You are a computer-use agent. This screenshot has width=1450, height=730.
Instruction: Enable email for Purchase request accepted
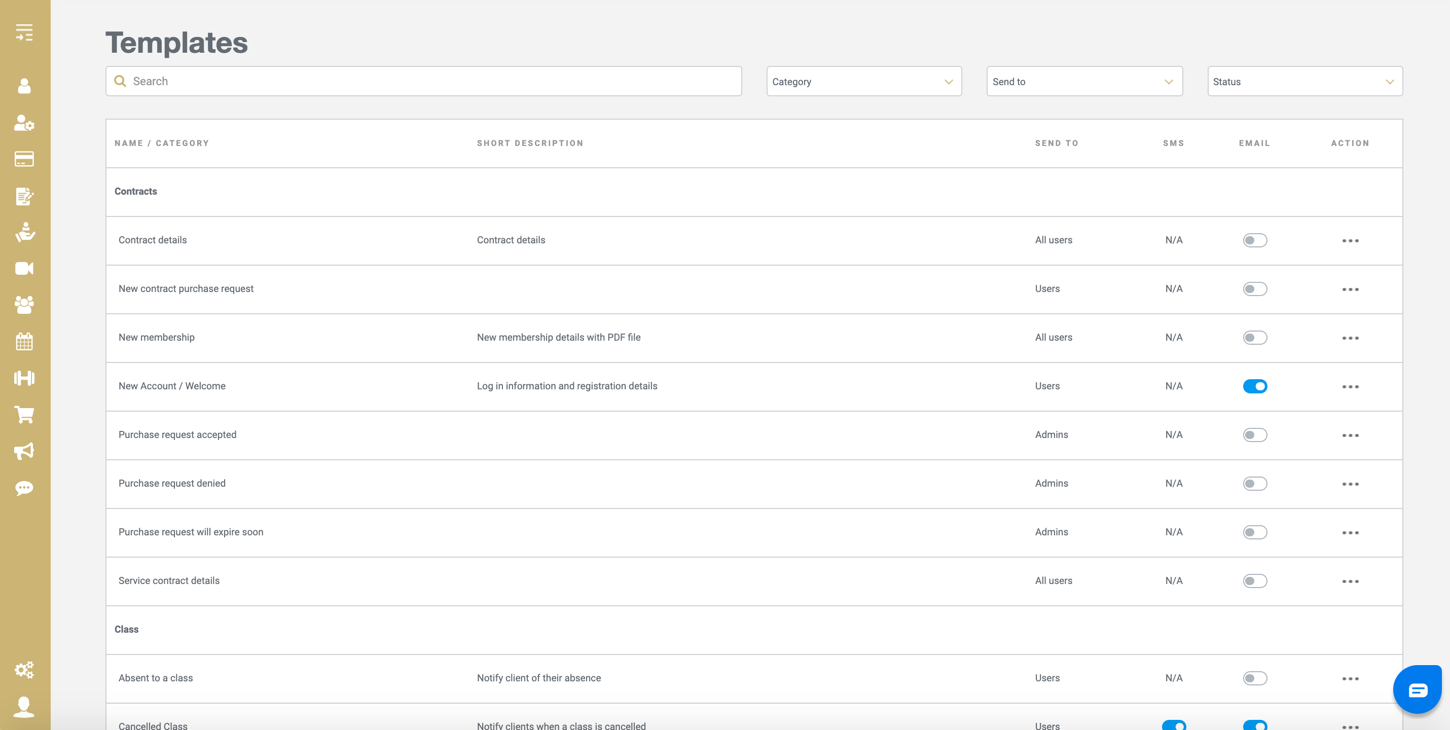[x=1255, y=435]
